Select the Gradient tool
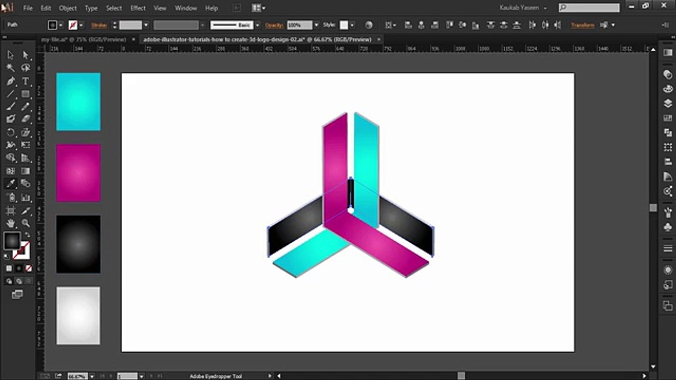Image resolution: width=676 pixels, height=380 pixels. 25,171
